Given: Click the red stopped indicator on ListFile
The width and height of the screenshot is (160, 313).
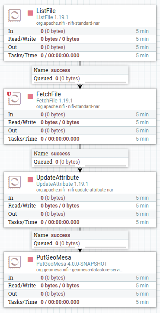Looking at the screenshot, I should coord(30,13).
